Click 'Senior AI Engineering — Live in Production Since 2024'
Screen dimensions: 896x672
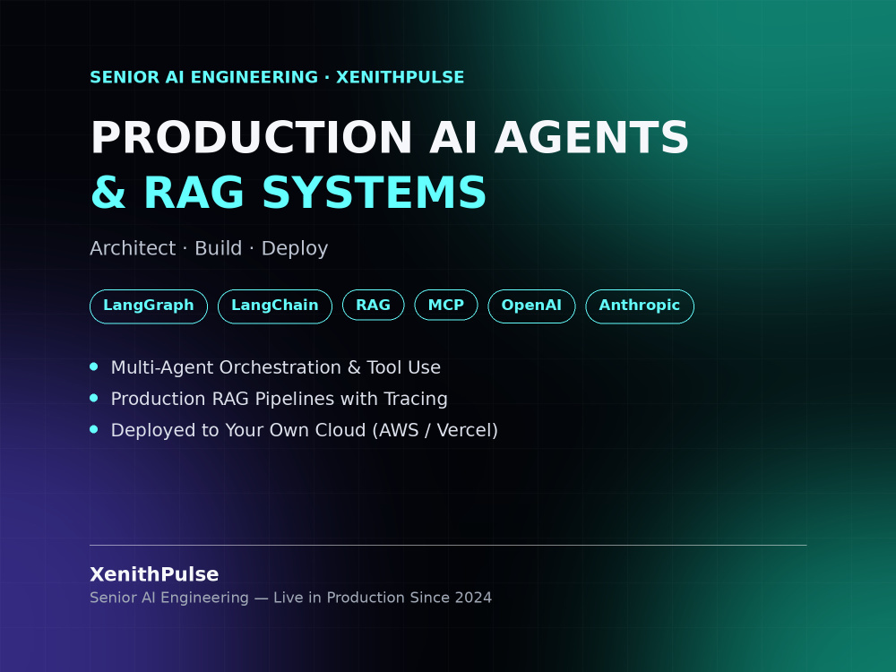tap(291, 598)
